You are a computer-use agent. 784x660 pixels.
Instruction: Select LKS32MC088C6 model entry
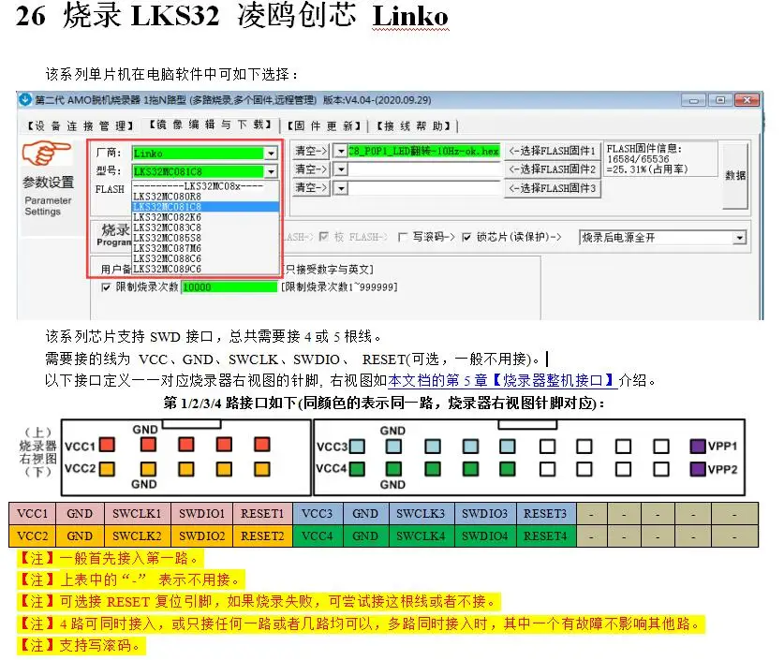205,258
